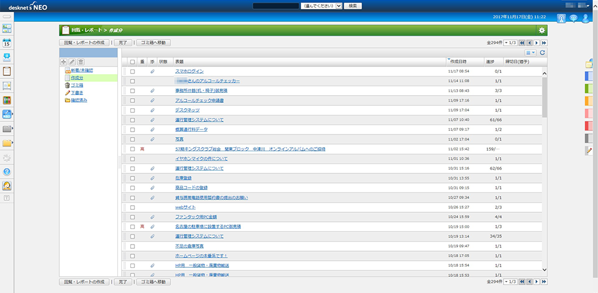This screenshot has height=293, width=598.
Task: Select the ゴミ箱 folder in the tree
Action: point(77,86)
